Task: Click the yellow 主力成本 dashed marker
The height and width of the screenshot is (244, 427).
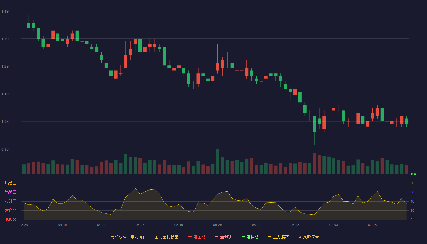Action: (269, 237)
